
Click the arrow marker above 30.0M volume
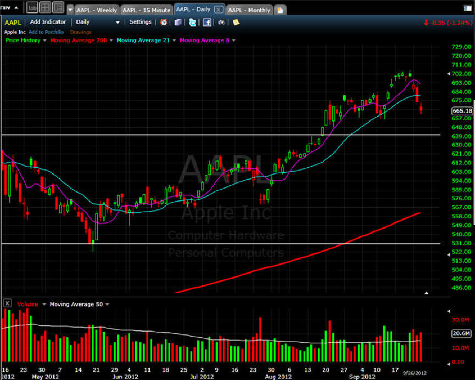point(449,311)
